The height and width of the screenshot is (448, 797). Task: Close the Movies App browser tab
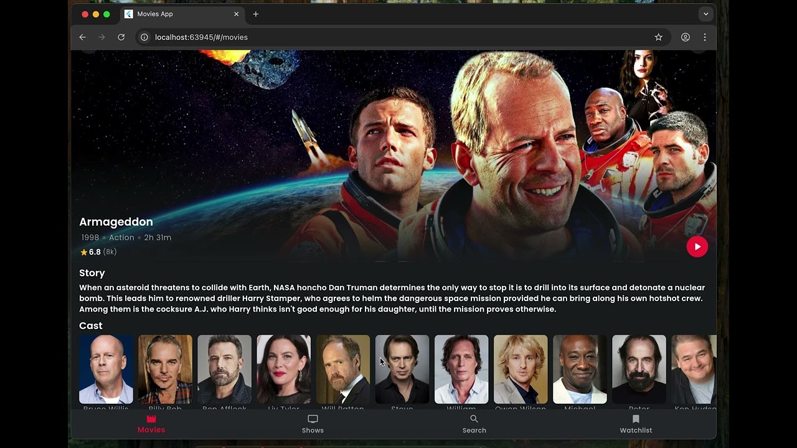click(x=236, y=14)
